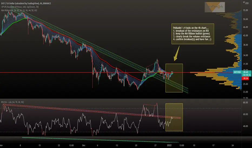Click the 46.00 price axis value
The image size is (252, 148).
coord(246,27)
